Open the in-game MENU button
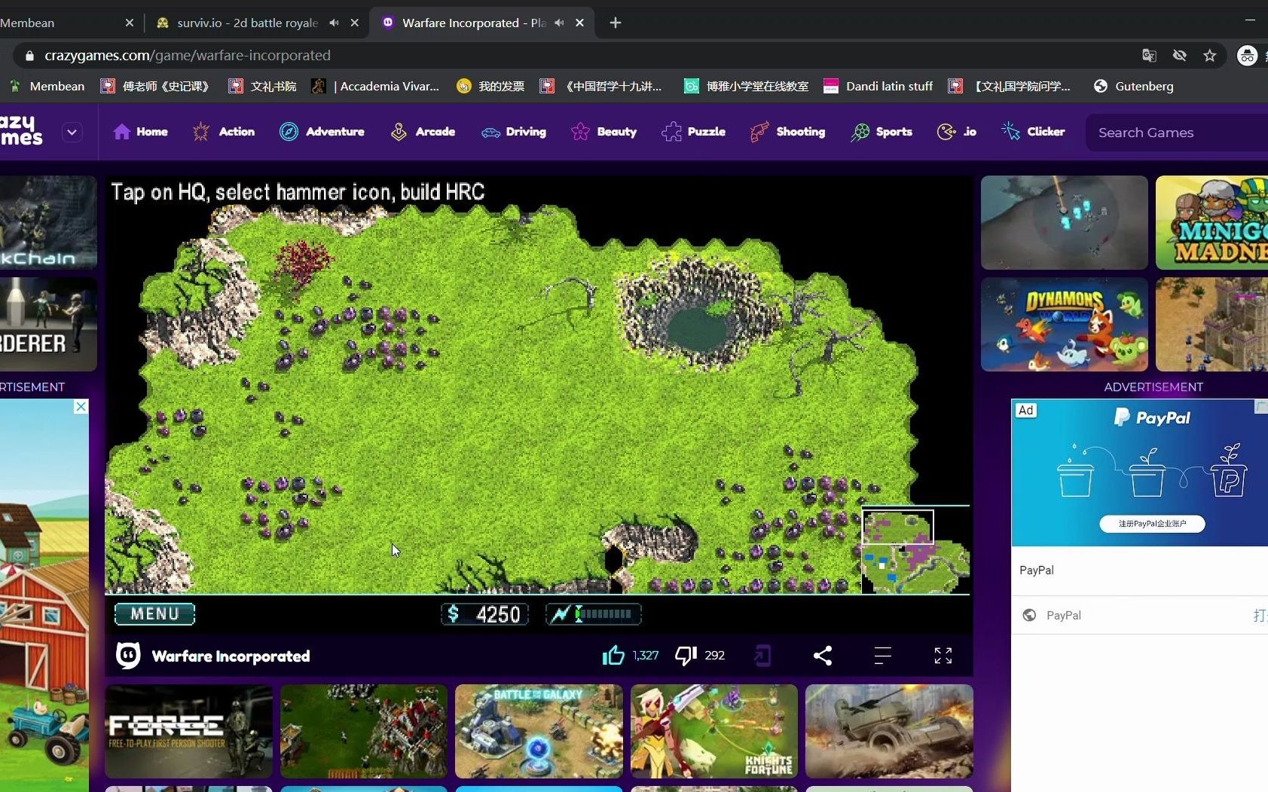 [154, 614]
